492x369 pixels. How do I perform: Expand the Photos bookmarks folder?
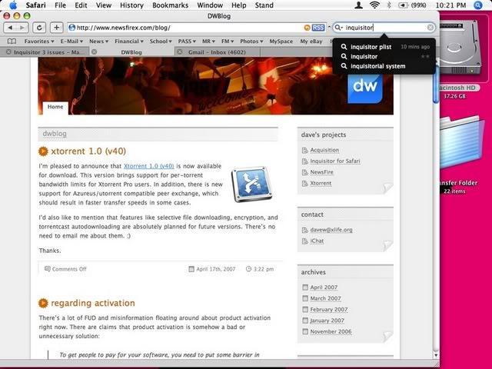tap(251, 42)
